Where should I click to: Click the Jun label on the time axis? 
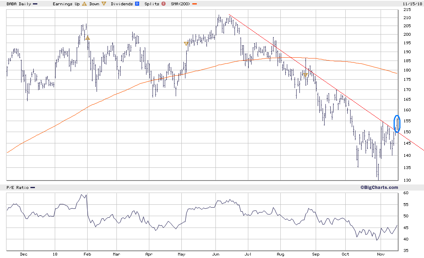point(215,254)
